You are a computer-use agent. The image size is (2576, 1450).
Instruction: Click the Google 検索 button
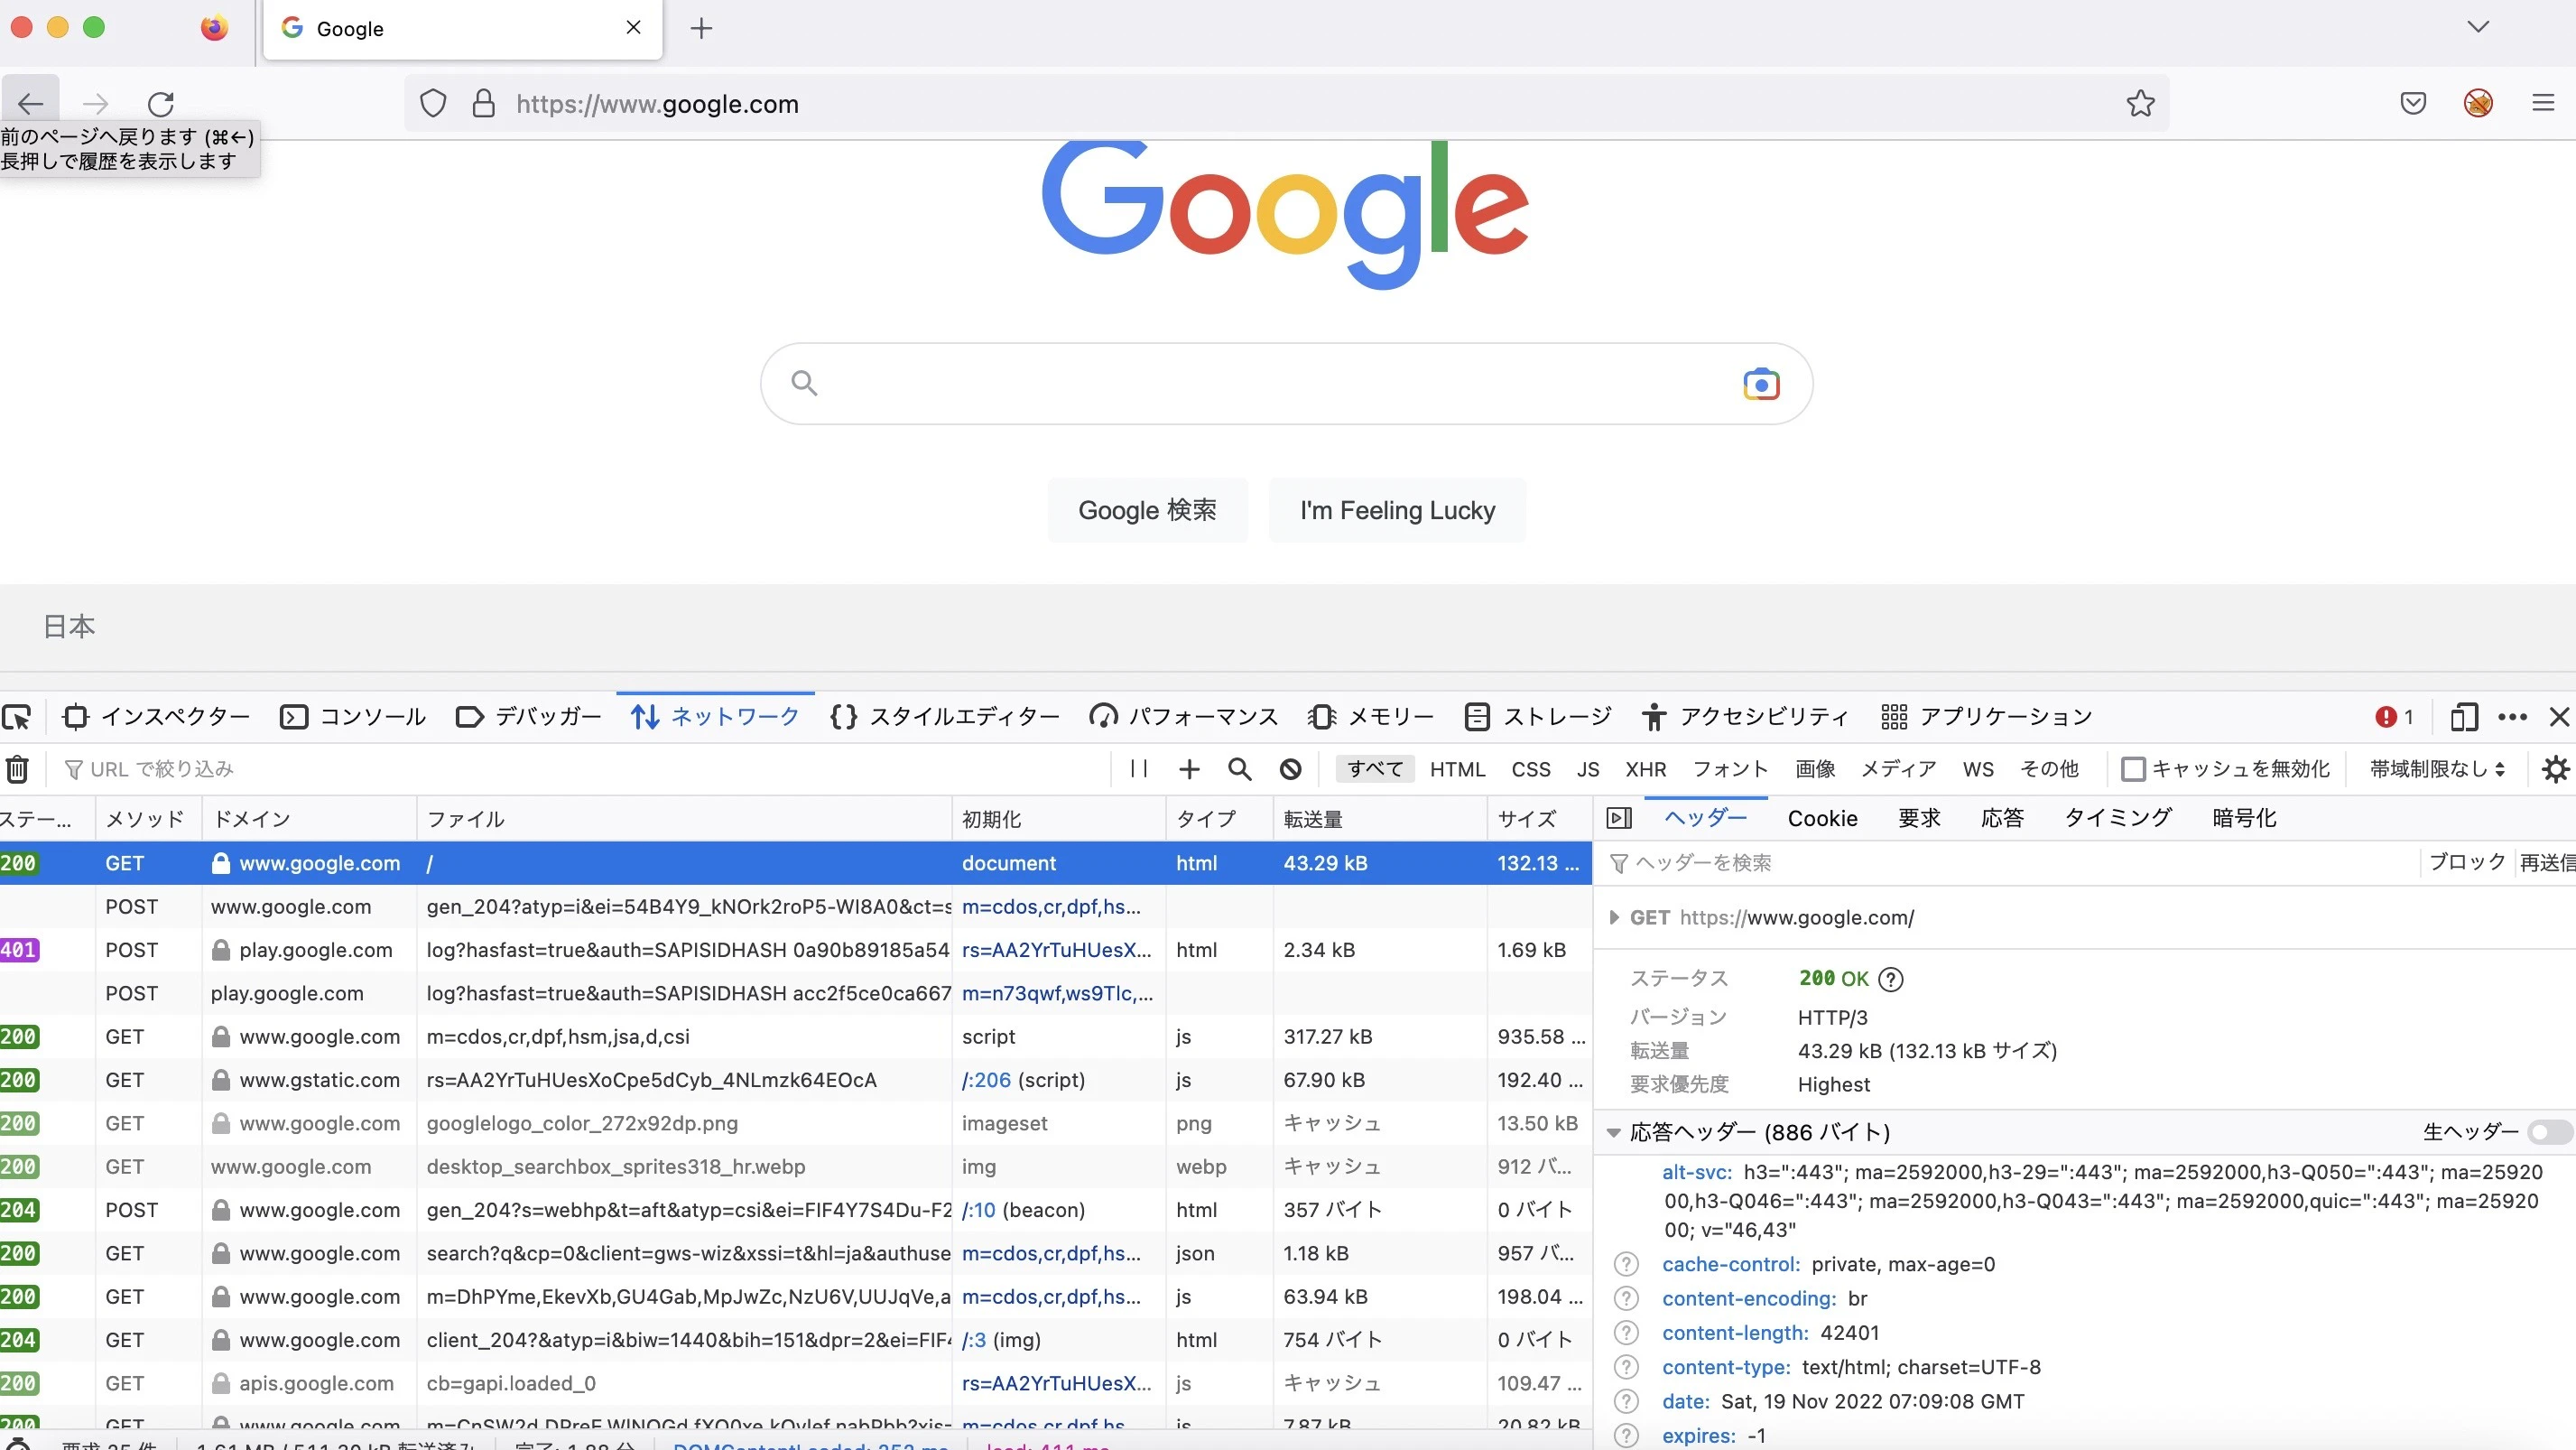click(1147, 510)
